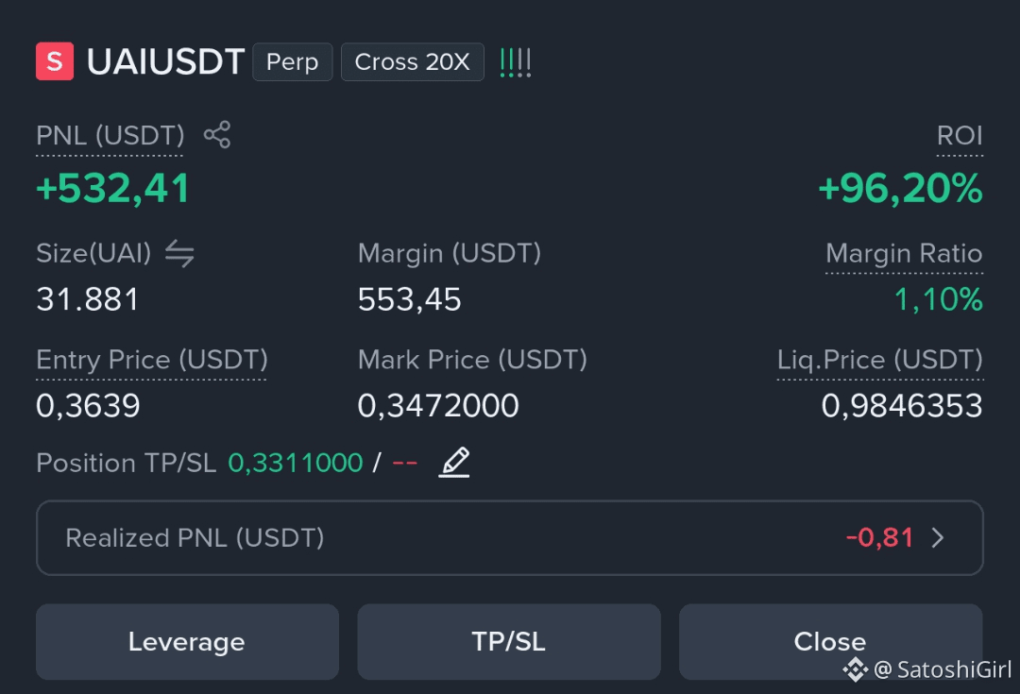
Task: Click the red S short-side badge
Action: click(x=55, y=61)
